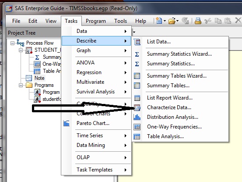Expand the Open folder dropdown arrow
This screenshot has width=242, height=182.
pyautogui.click(x=178, y=21)
